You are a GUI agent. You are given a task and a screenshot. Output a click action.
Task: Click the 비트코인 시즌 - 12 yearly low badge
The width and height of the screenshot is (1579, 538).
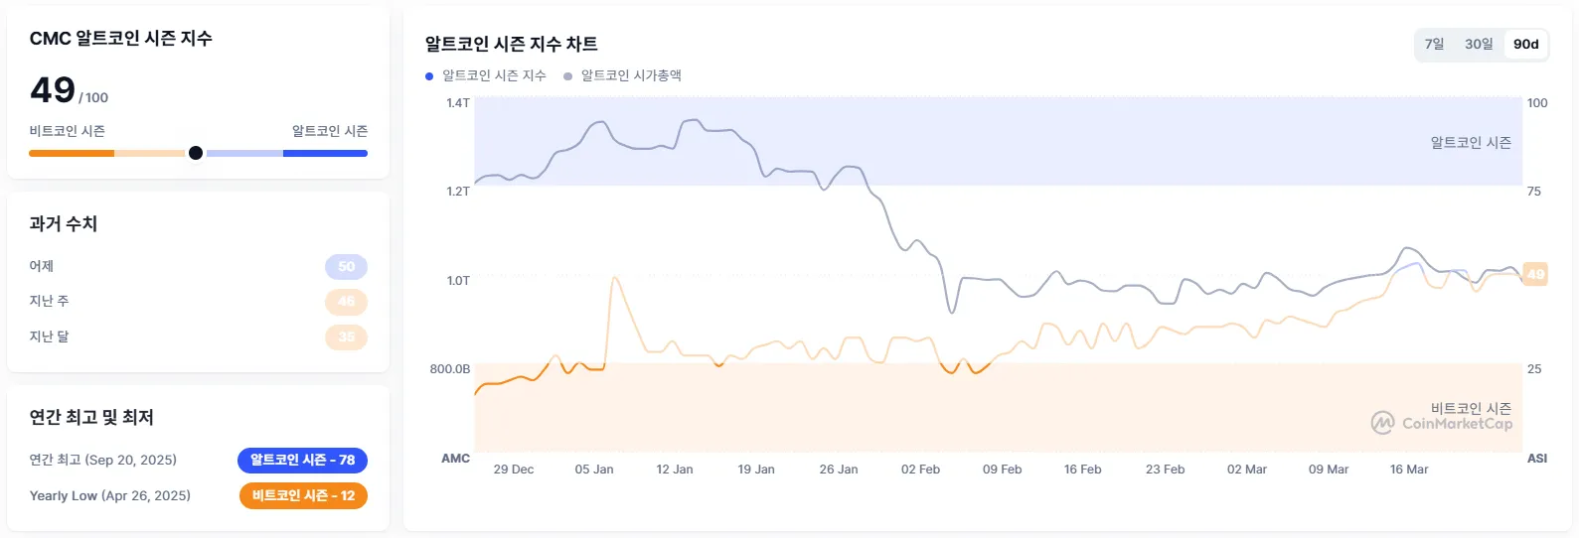303,495
